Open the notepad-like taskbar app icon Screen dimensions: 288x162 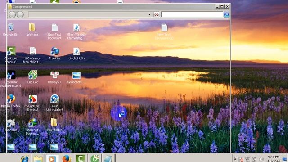pos(108,158)
